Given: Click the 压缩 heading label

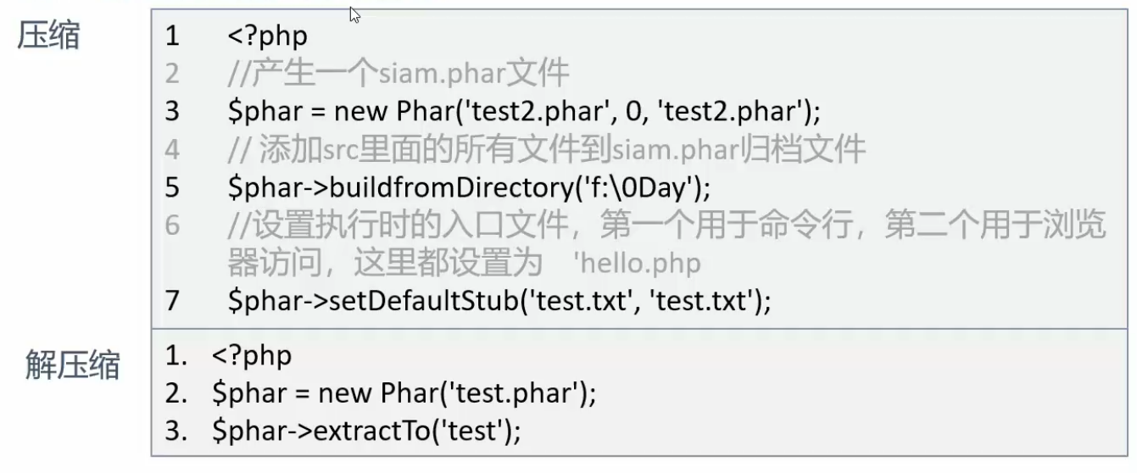Looking at the screenshot, I should click(x=48, y=37).
